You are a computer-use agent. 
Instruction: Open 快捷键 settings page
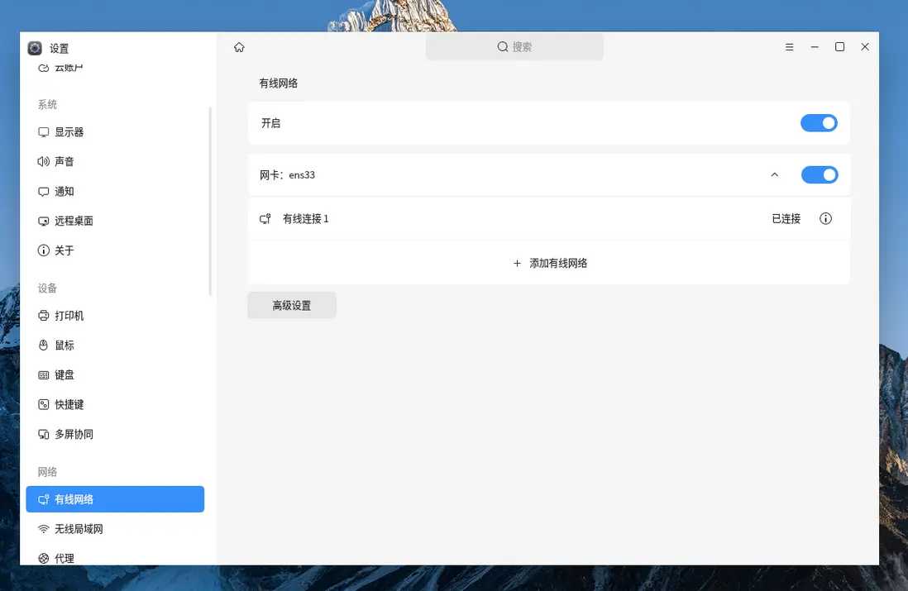115,405
